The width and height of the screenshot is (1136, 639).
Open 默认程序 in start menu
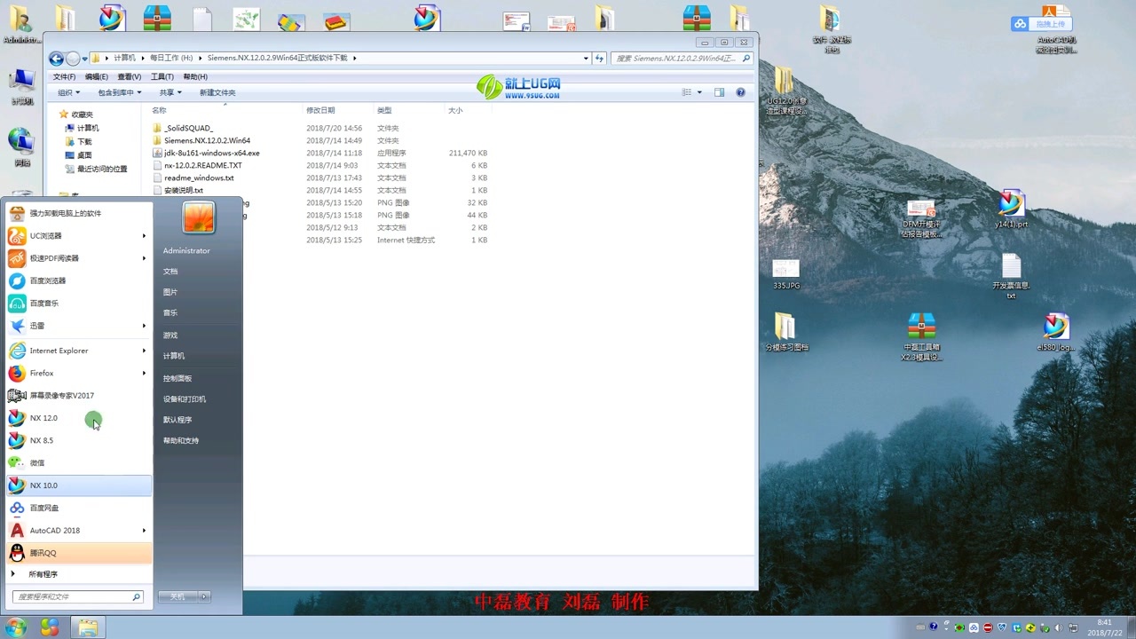[177, 420]
